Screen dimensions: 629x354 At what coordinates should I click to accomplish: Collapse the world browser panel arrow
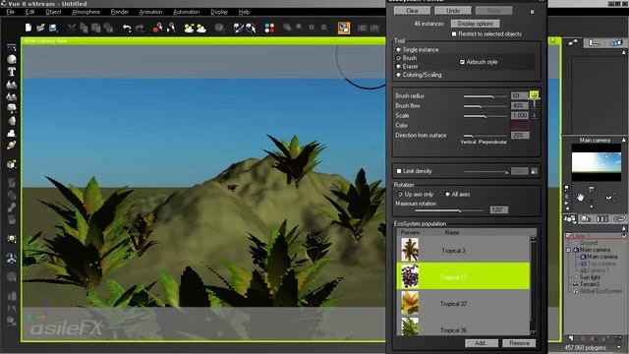pyautogui.click(x=624, y=228)
